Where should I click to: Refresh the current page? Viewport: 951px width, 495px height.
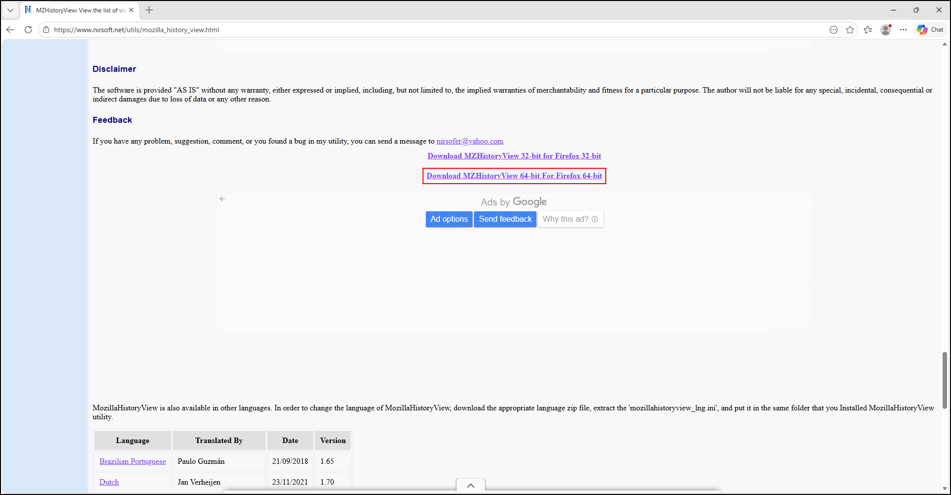point(28,30)
